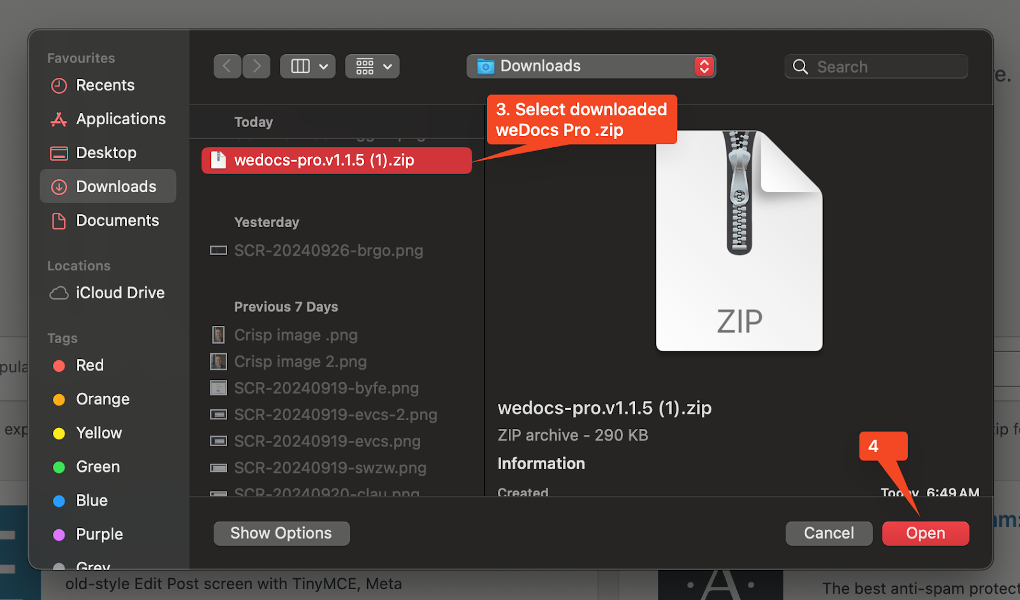Image resolution: width=1020 pixels, height=600 pixels.
Task: Click the Information heading in preview
Action: [541, 464]
